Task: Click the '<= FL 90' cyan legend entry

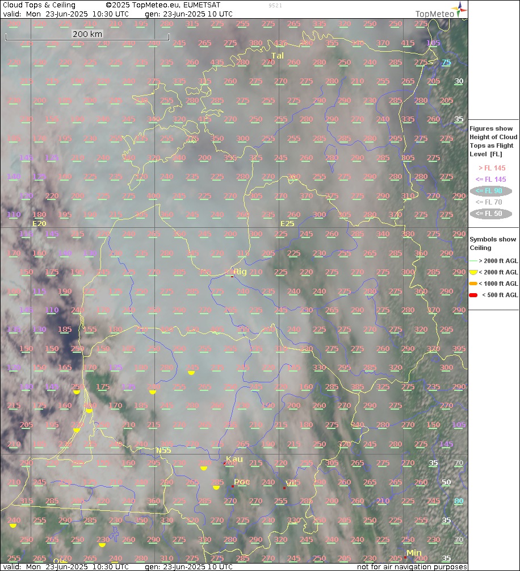Action: coord(490,191)
